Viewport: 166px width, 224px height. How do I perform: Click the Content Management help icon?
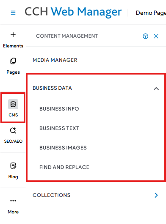(145, 36)
